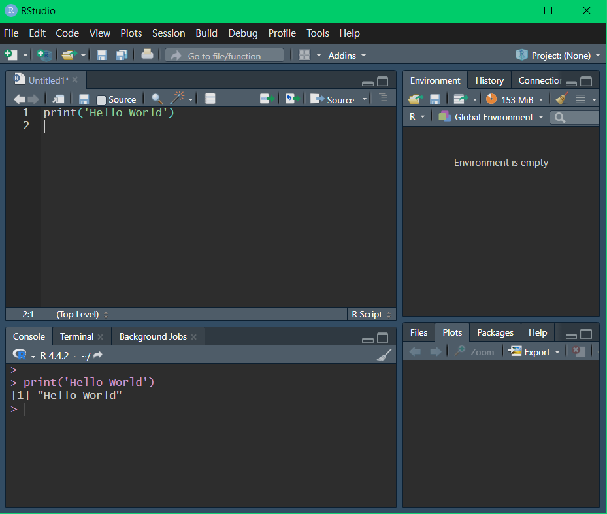The width and height of the screenshot is (607, 514).
Task: Re-run the previous code region
Action: (x=292, y=99)
